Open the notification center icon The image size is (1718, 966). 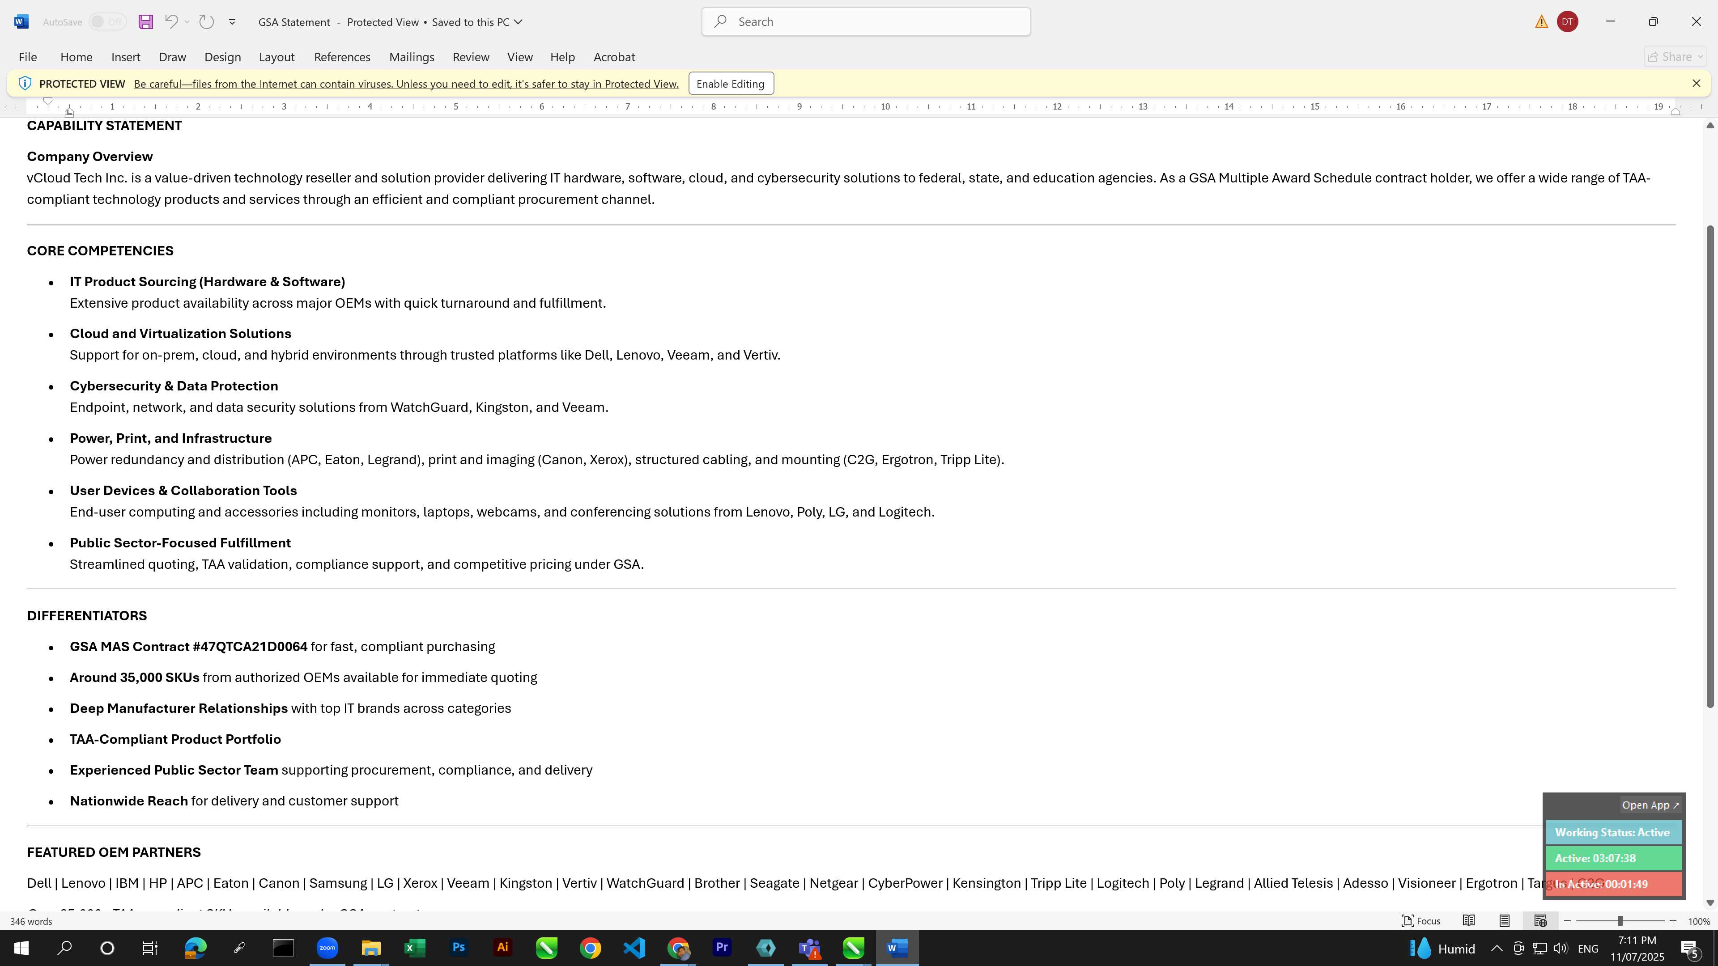(1689, 948)
